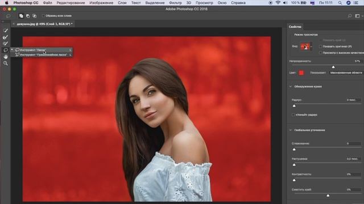Choose Lasso tool from the flyout
Viewport: 364px width, 204px height.
[42, 50]
